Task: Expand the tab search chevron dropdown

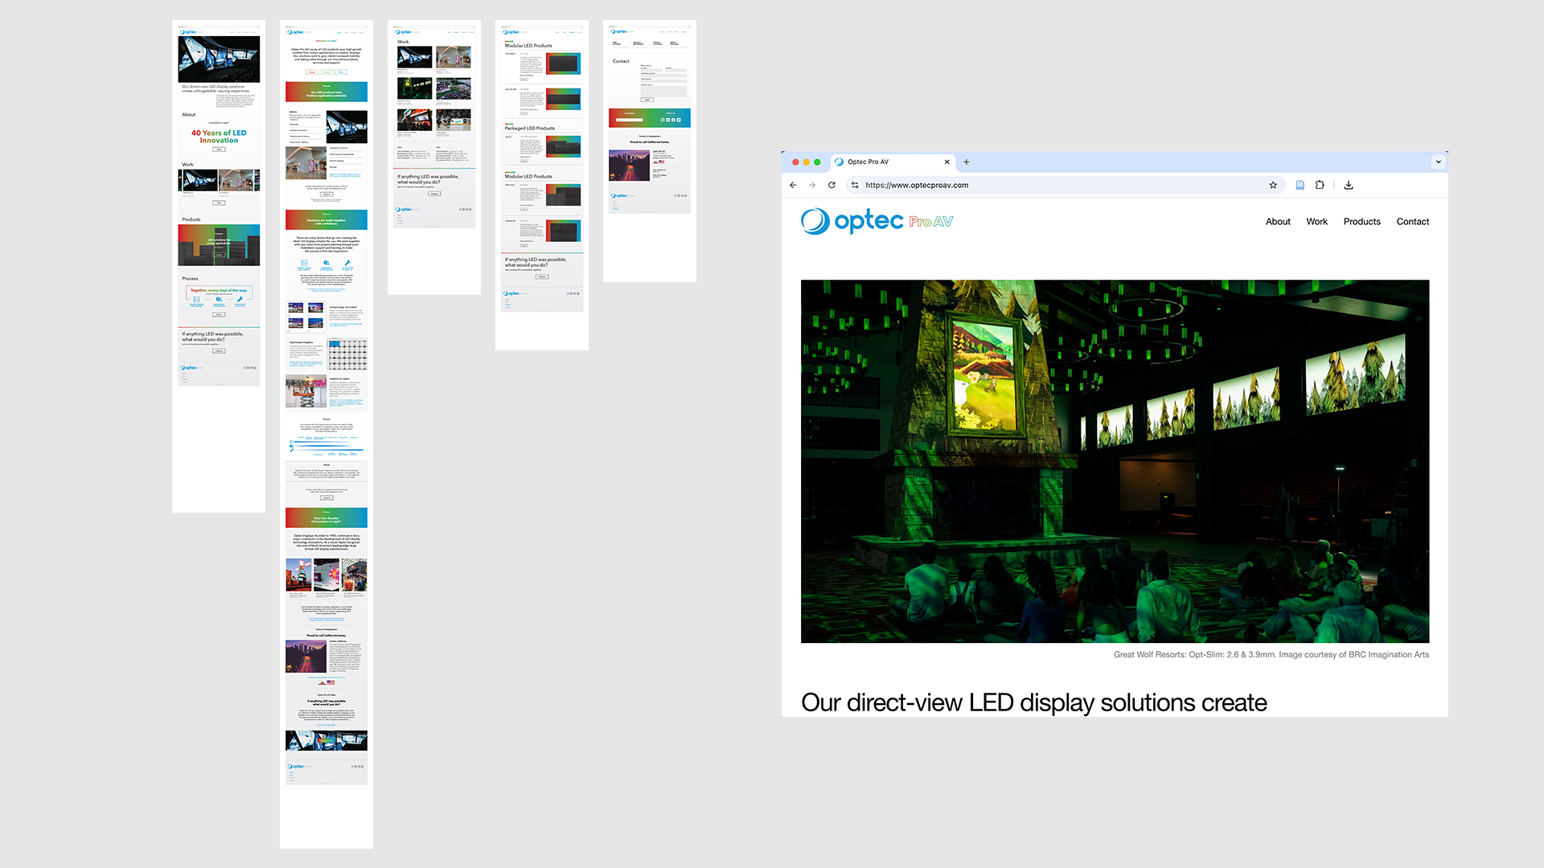Action: point(1439,162)
